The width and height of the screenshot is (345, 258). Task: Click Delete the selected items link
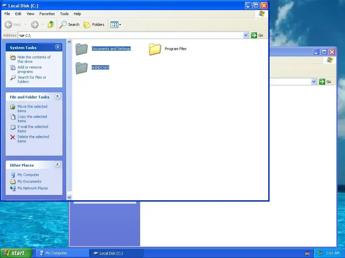[x=33, y=139]
